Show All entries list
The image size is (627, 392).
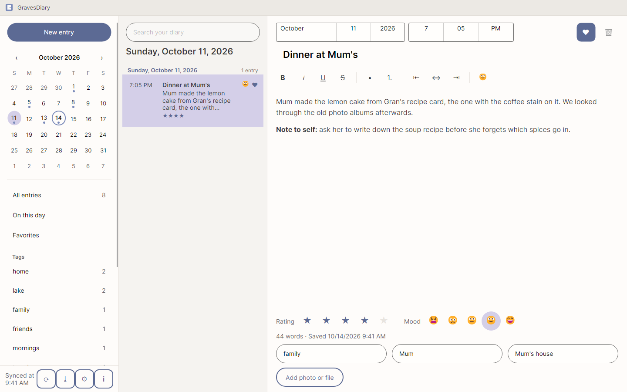click(59, 195)
